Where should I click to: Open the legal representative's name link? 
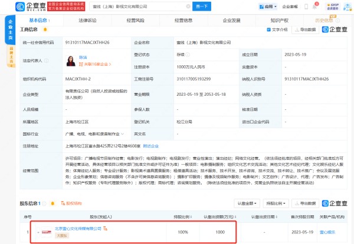pos(83,58)
